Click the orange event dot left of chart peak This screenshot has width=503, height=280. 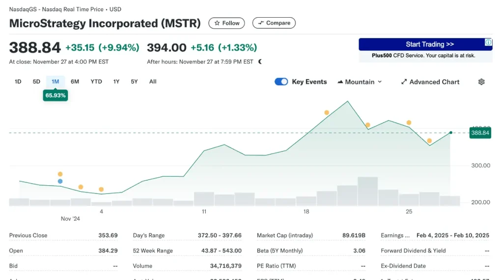tap(327, 112)
